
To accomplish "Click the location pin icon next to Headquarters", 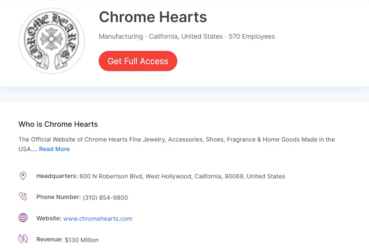I will pos(23,176).
